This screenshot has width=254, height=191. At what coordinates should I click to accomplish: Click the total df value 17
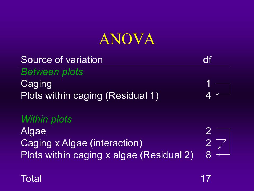206,179
